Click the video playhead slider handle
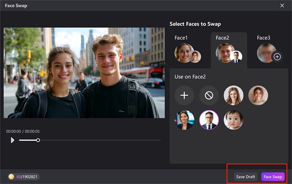This screenshot has width=292, height=184. 38,140
